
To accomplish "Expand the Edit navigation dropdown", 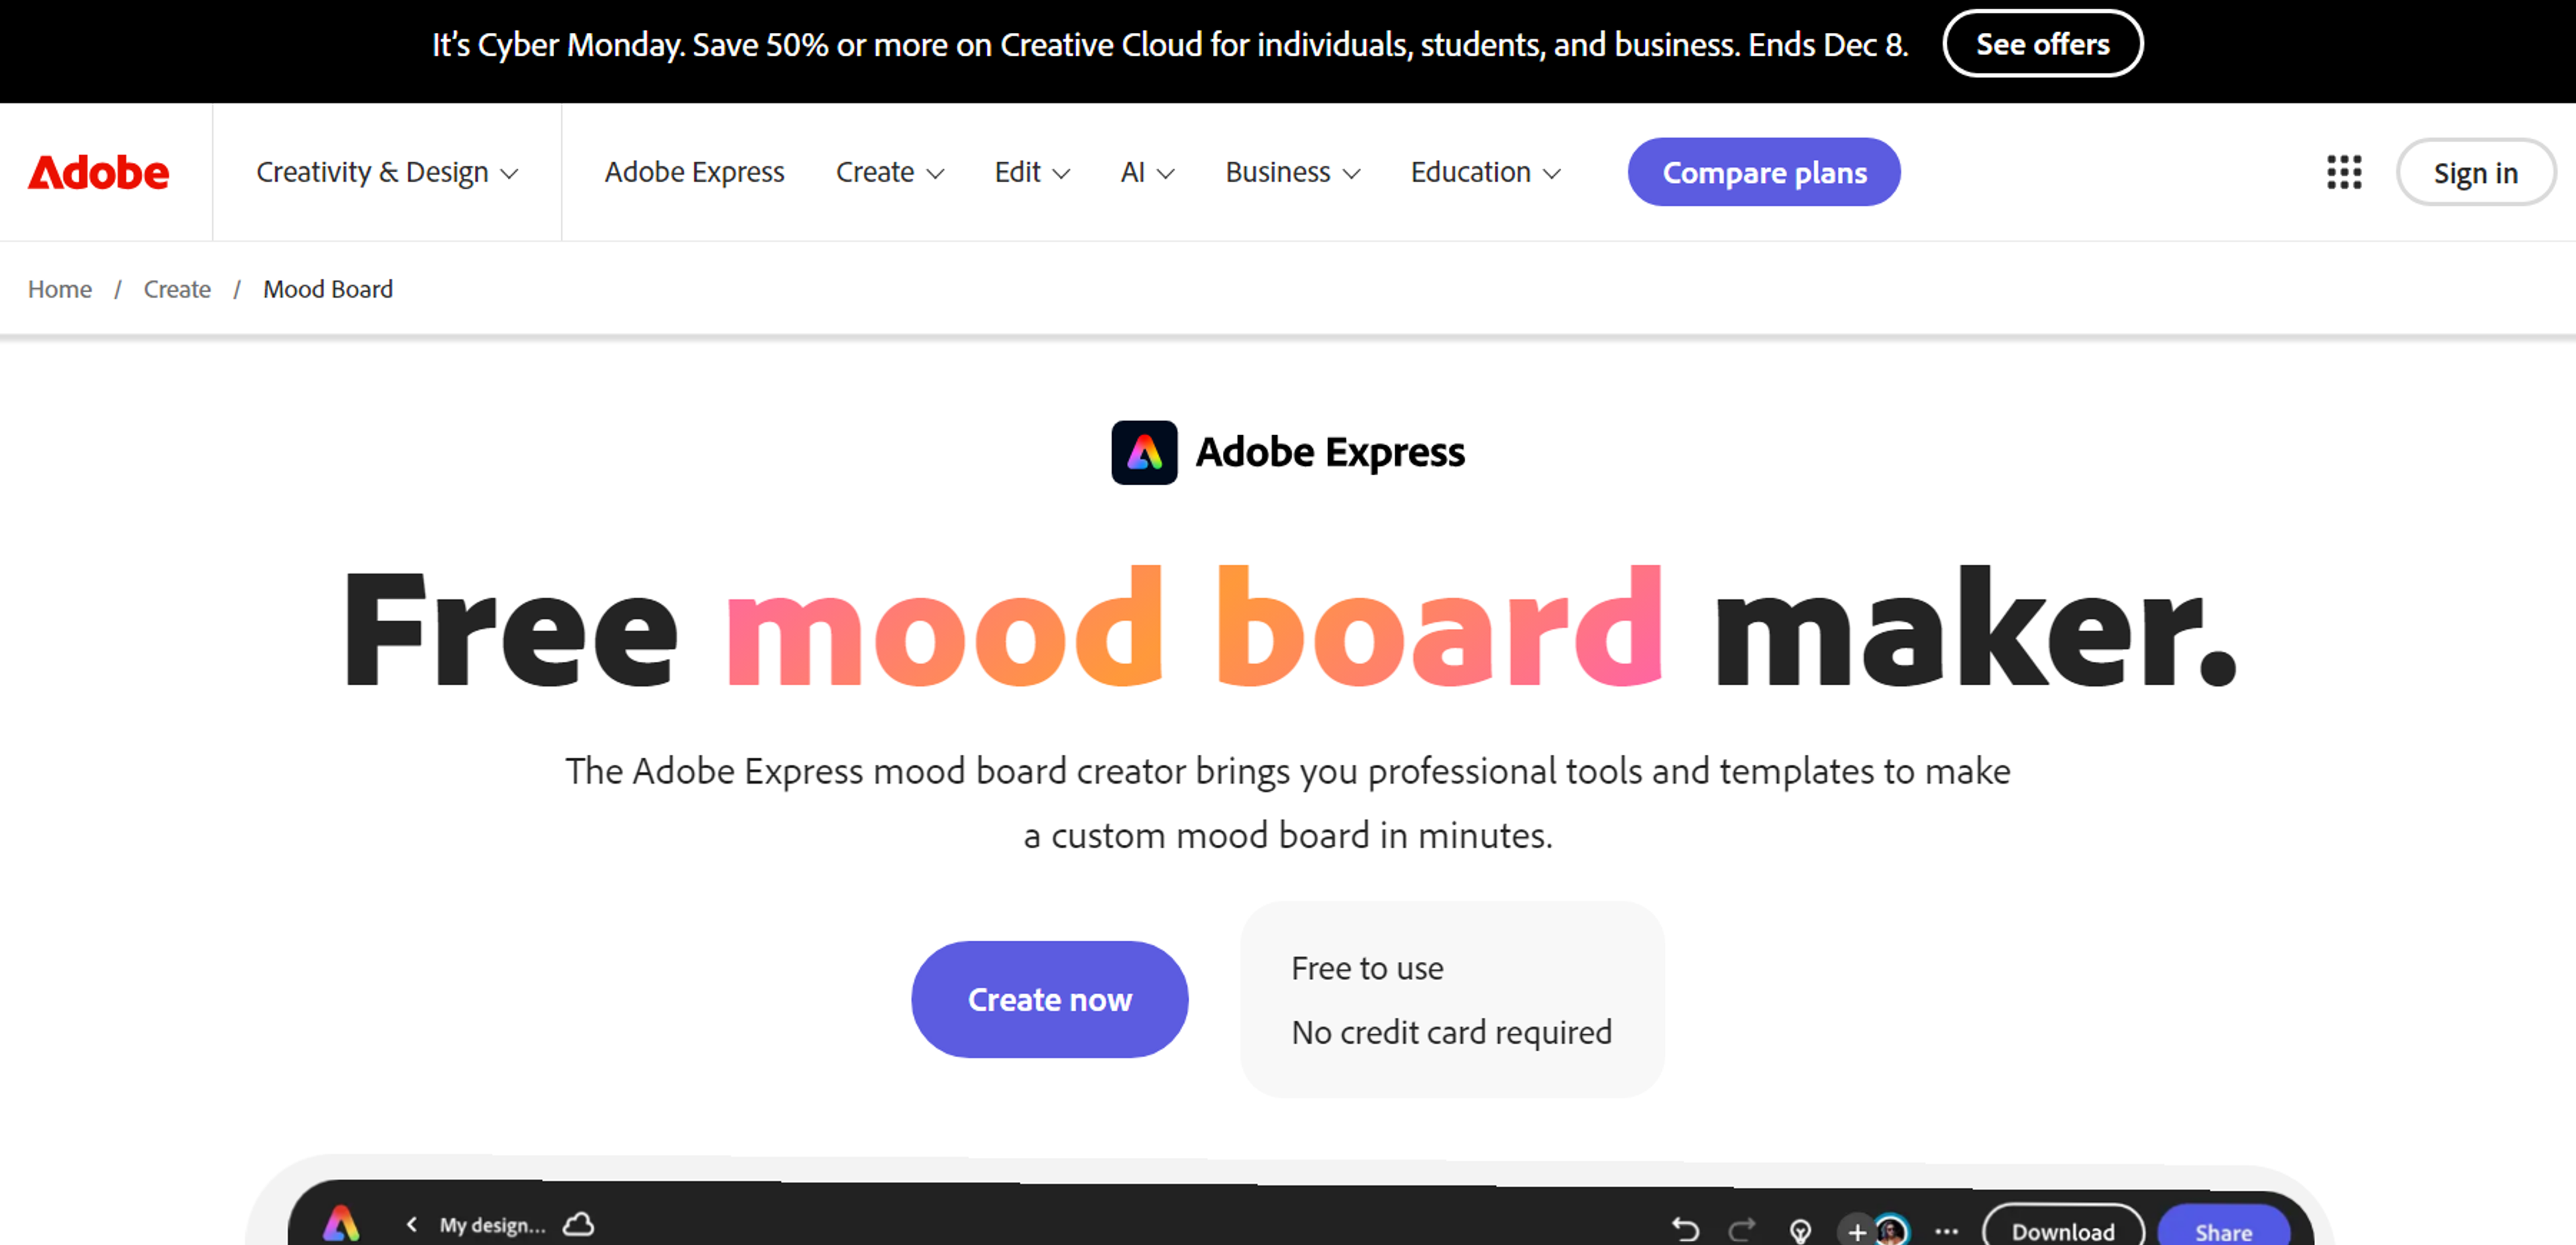I will pyautogui.click(x=1030, y=171).
